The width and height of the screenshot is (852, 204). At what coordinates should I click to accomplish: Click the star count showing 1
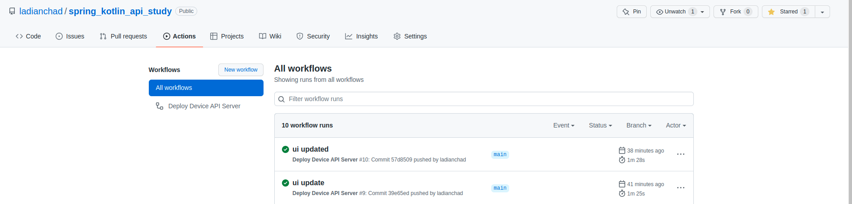click(805, 12)
